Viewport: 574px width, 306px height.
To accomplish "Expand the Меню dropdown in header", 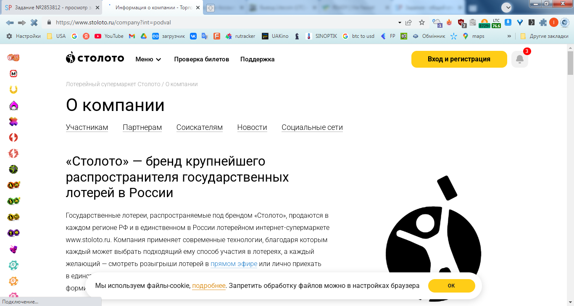I will point(148,59).
